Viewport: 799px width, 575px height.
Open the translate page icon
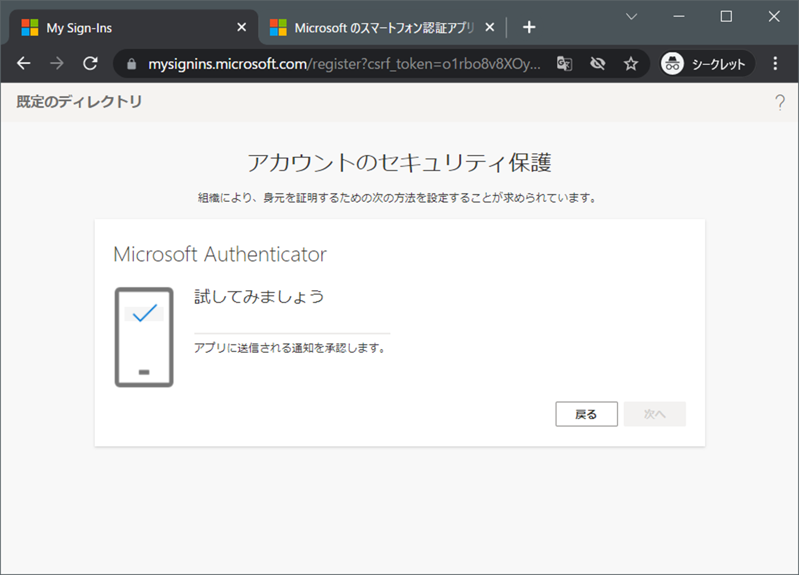click(x=564, y=64)
